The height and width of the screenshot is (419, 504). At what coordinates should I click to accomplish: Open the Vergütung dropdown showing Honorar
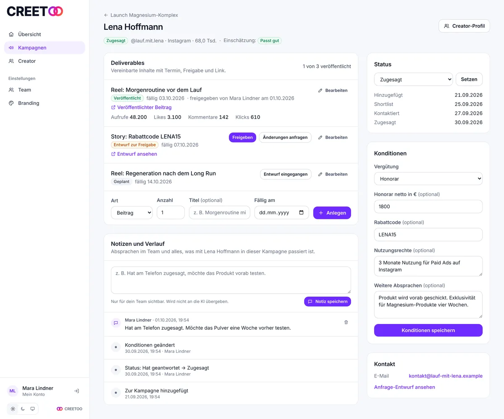[x=428, y=179]
